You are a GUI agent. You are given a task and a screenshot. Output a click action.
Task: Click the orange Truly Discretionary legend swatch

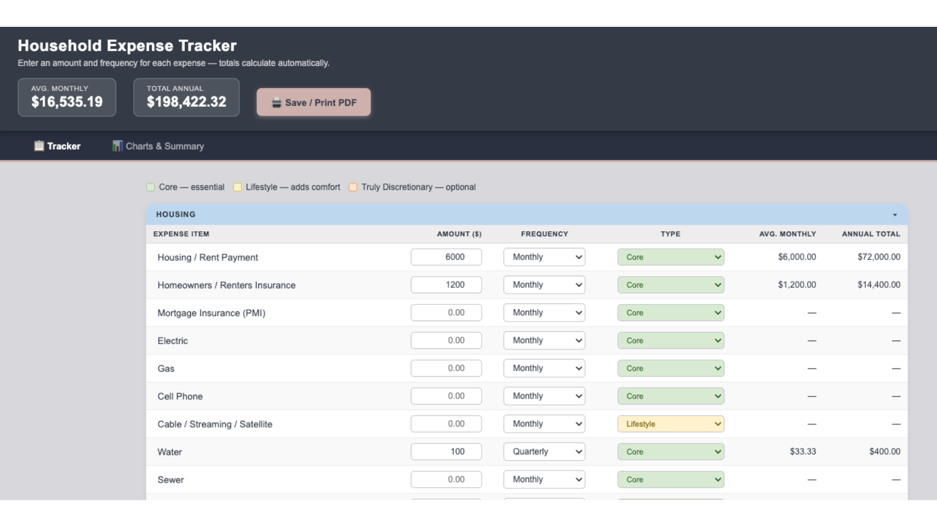point(353,187)
